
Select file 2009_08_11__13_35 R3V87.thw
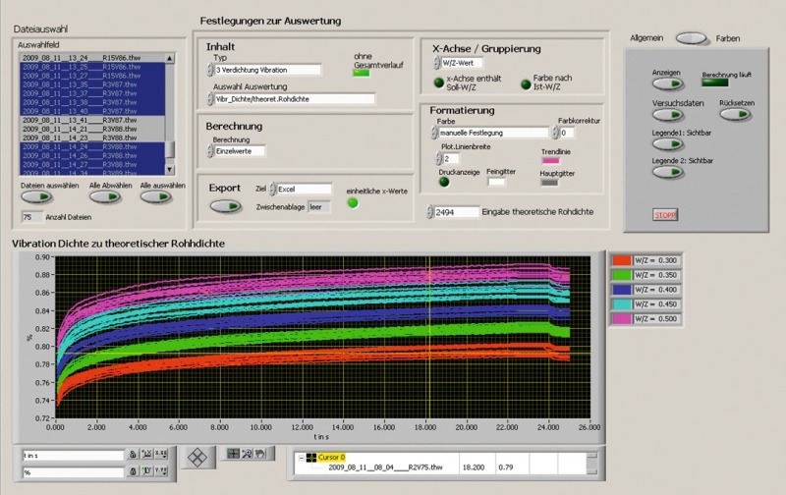tap(92, 84)
